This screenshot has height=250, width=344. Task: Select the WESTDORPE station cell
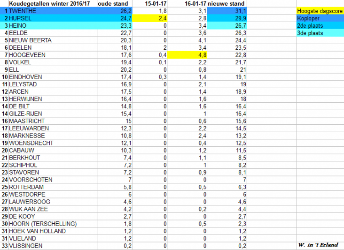coord(53,194)
